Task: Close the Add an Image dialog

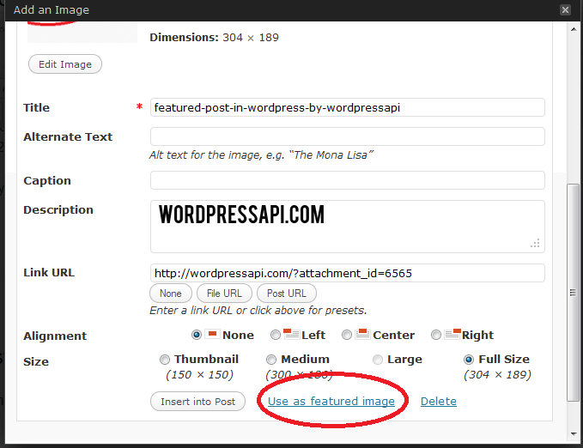Action: (x=565, y=9)
